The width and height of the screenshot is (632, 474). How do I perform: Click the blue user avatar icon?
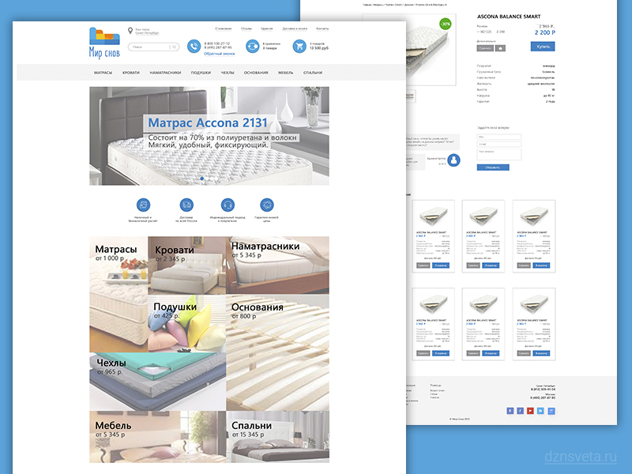[453, 160]
